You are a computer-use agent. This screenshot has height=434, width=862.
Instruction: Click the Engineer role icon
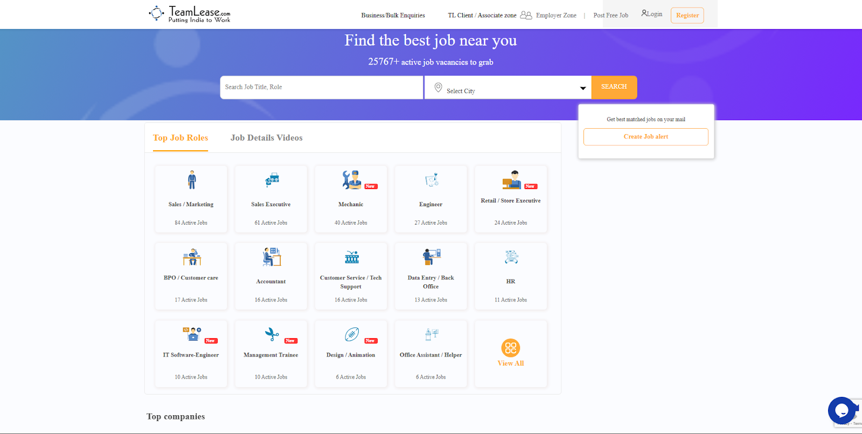point(432,180)
